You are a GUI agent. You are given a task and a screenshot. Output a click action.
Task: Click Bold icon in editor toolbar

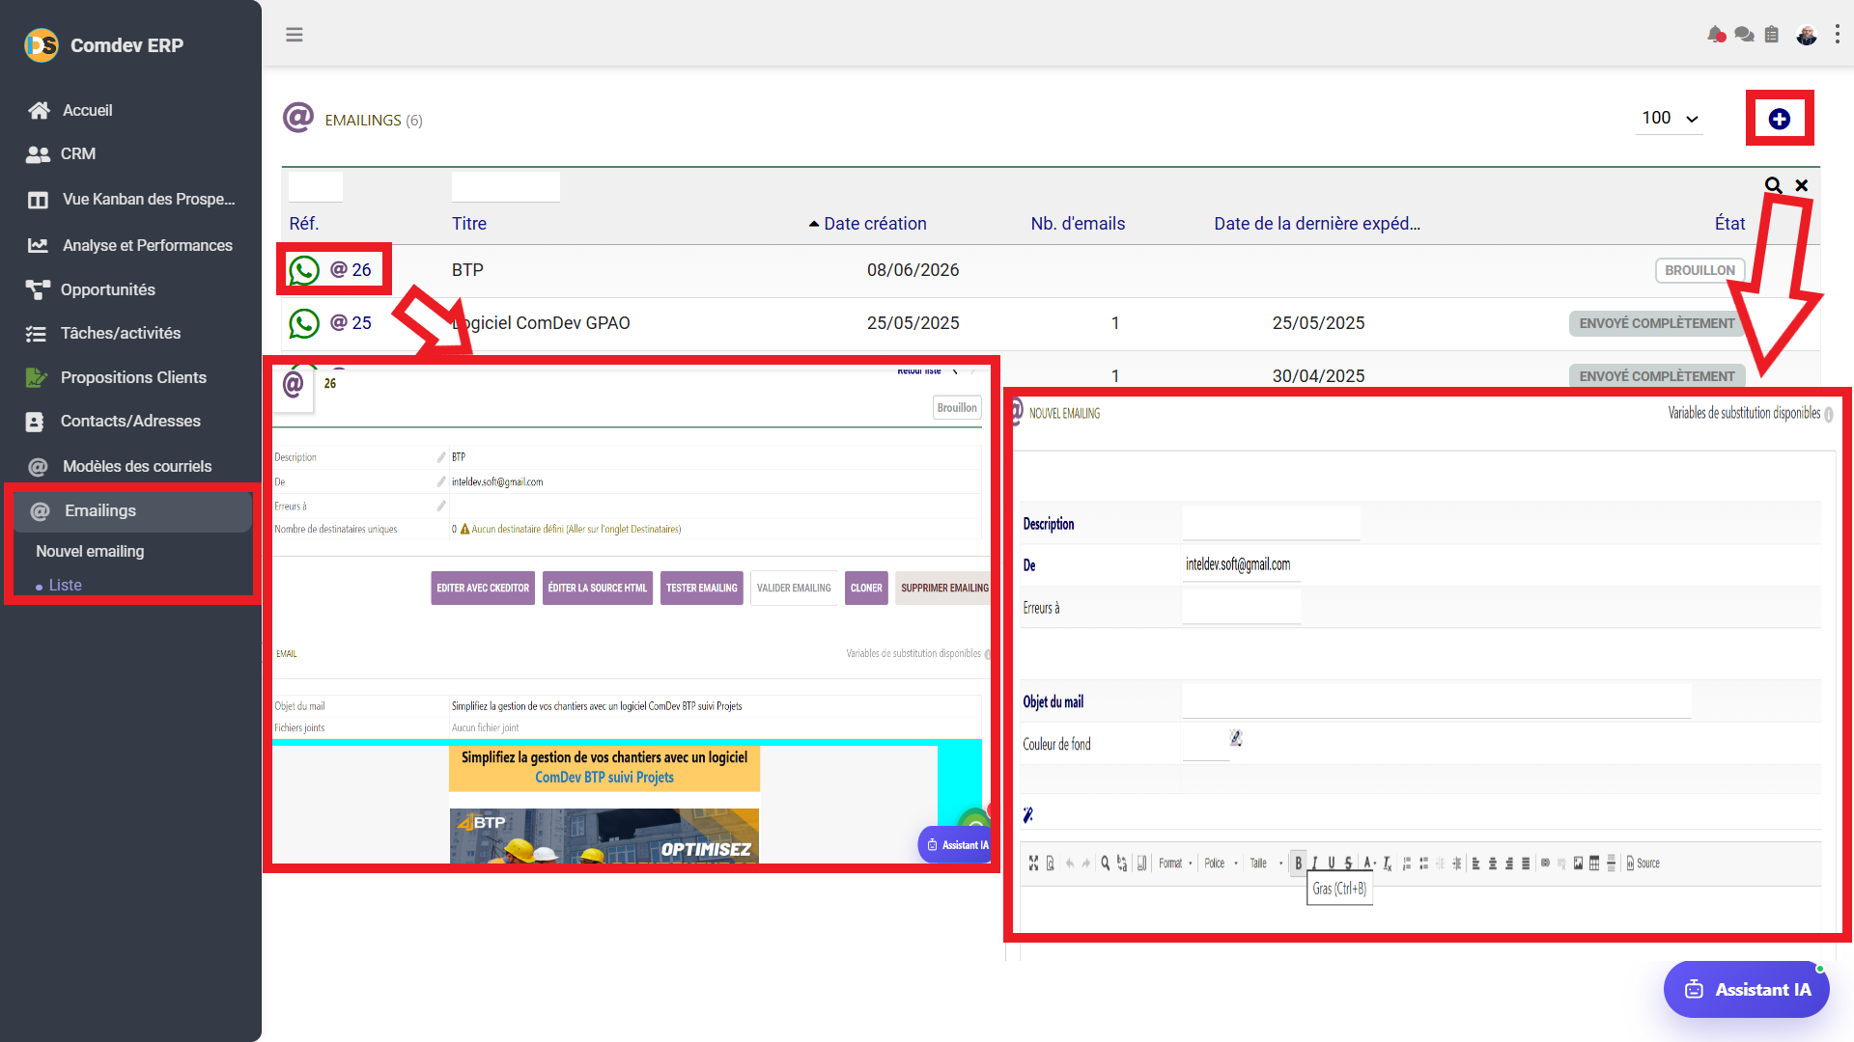click(1299, 864)
